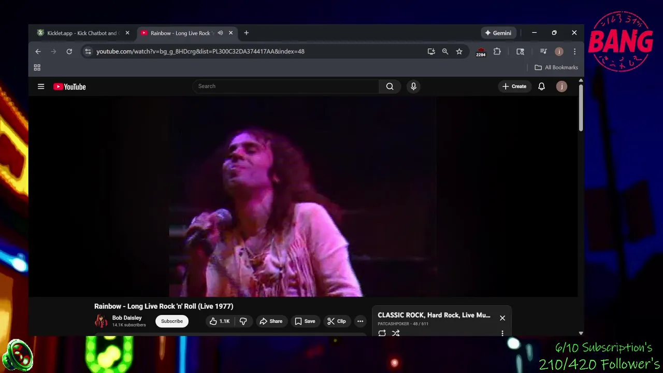Open media controls music-note icon
Image resolution: width=663 pixels, height=373 pixels.
coord(543,51)
